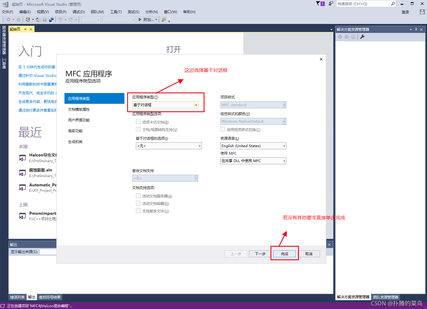427x309 pixels.
Task: Select 高级功能 wizard page
Action: (94, 131)
